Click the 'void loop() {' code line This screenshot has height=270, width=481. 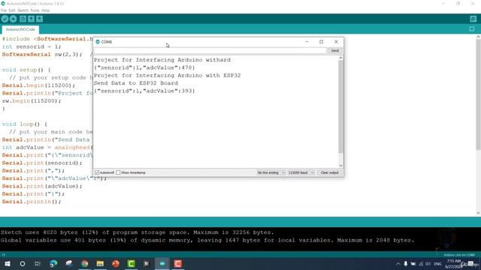click(25, 124)
